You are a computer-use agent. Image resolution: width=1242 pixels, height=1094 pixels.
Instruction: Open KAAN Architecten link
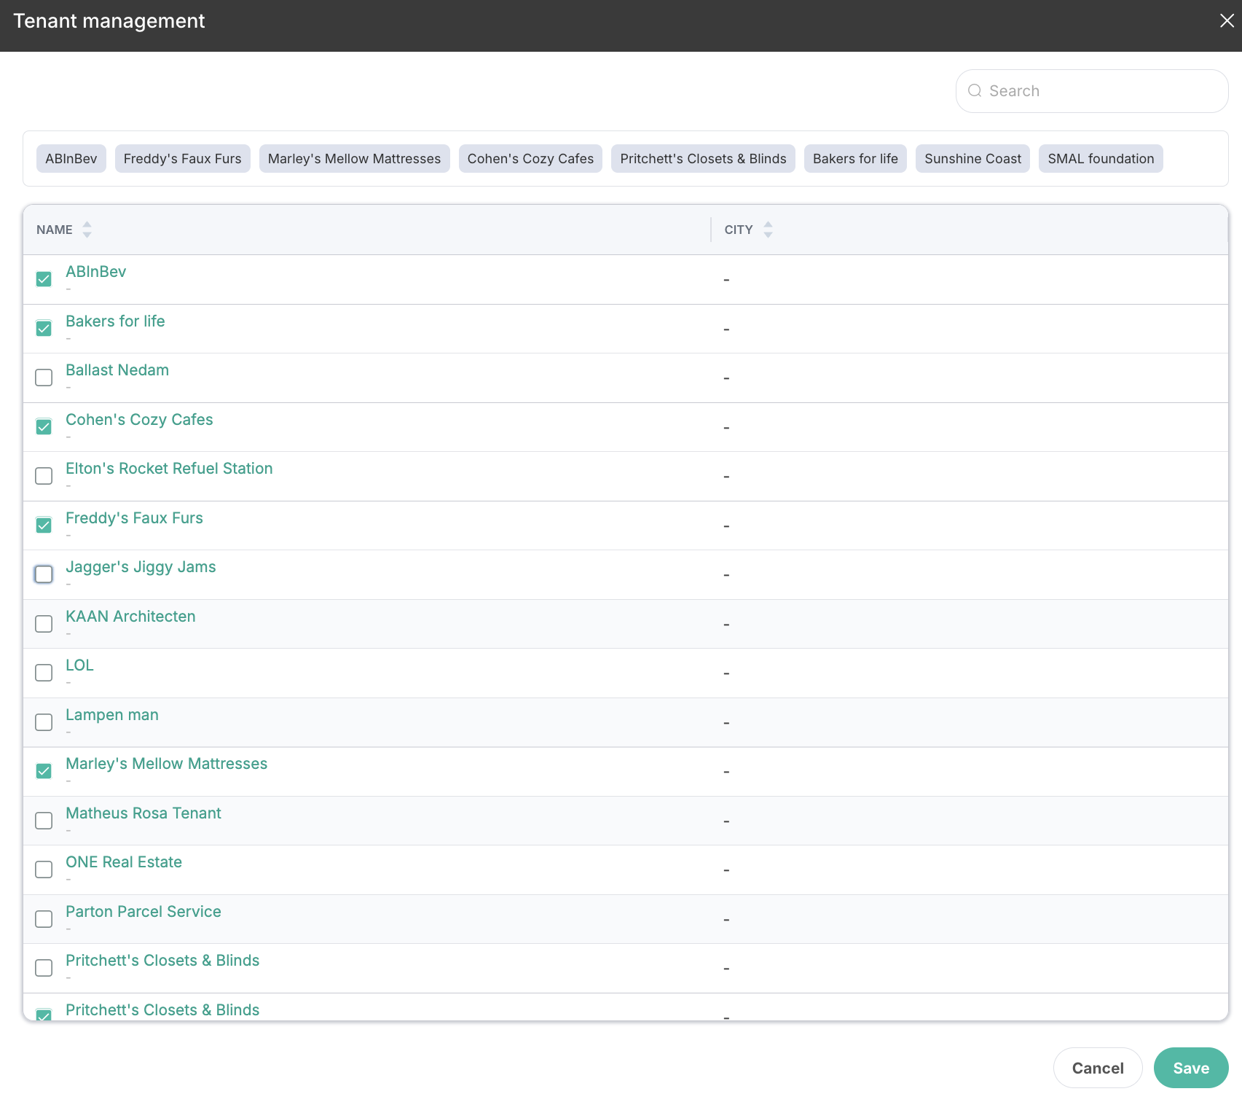pyautogui.click(x=130, y=617)
